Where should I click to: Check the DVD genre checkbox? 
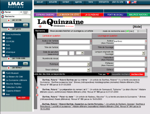pyautogui.click(x=4, y=48)
